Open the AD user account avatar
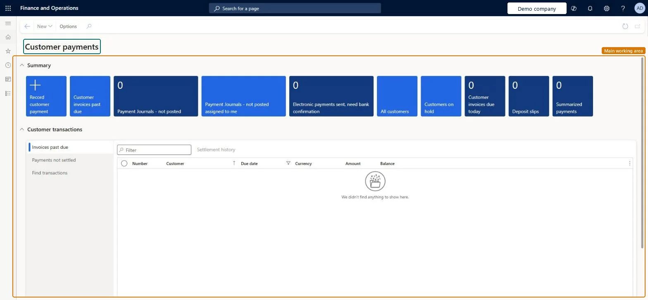The width and height of the screenshot is (648, 300). (x=640, y=8)
